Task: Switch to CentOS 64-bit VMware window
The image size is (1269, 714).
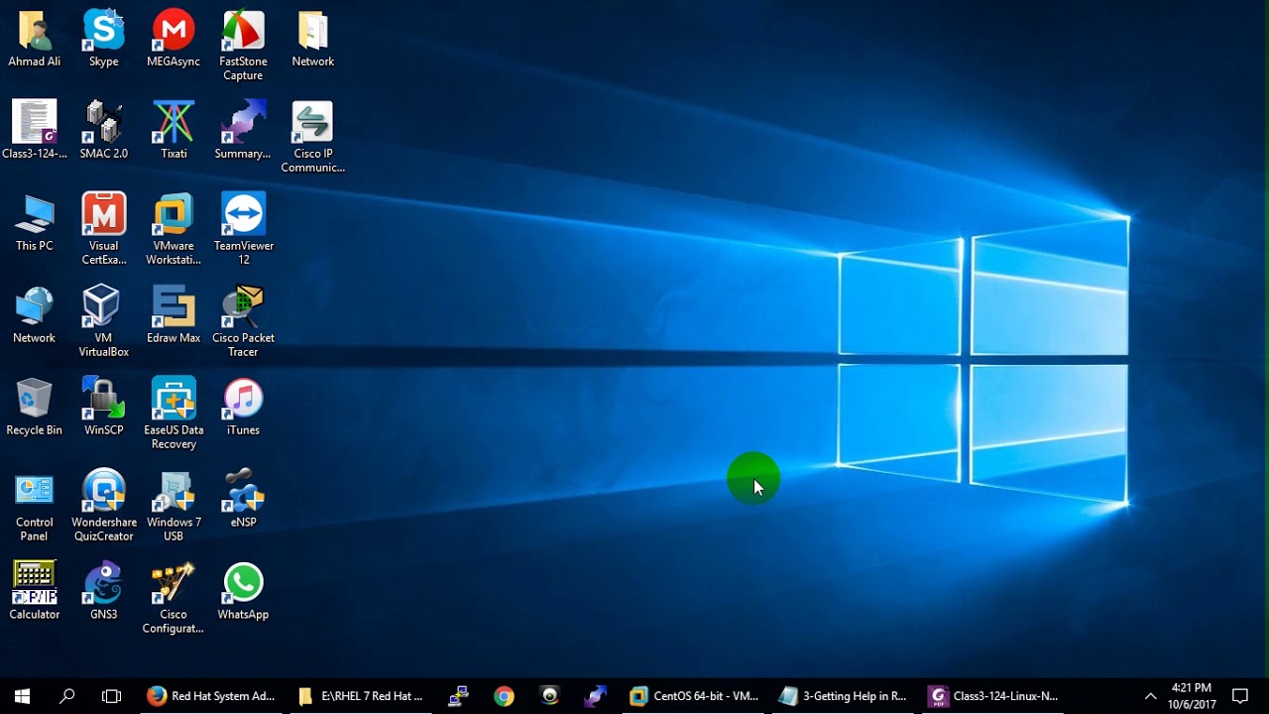Action: tap(694, 696)
